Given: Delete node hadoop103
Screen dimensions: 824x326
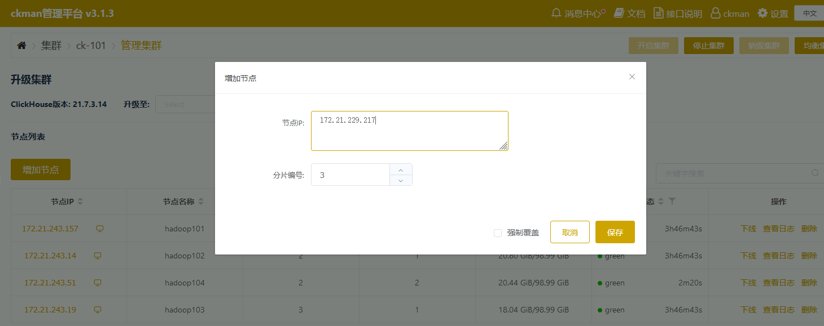Looking at the screenshot, I should (x=809, y=310).
